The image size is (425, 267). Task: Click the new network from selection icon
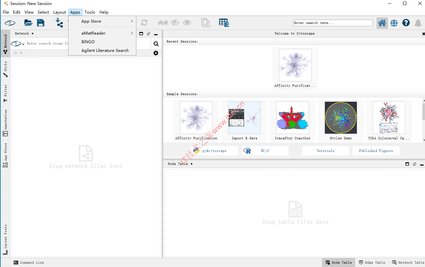tap(206, 23)
